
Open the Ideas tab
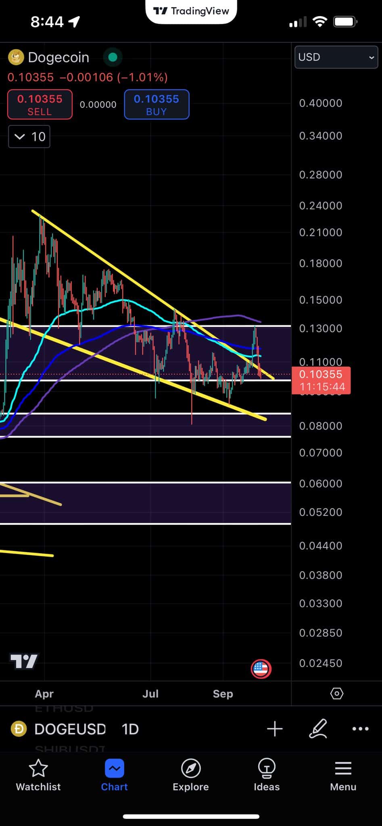click(267, 775)
